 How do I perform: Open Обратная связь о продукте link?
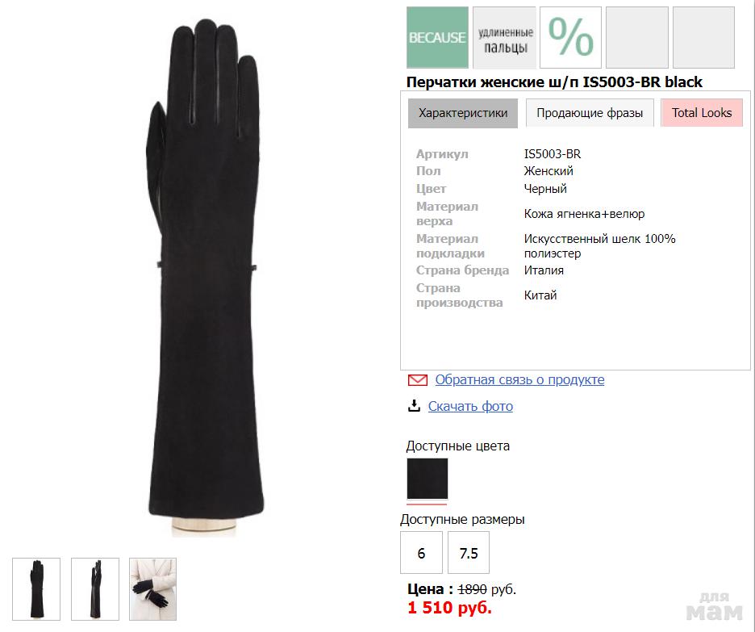pos(519,380)
